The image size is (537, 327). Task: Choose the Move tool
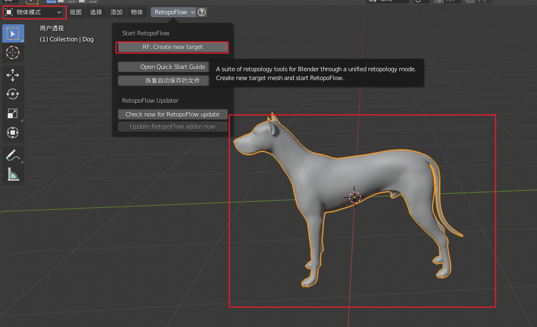coord(13,75)
